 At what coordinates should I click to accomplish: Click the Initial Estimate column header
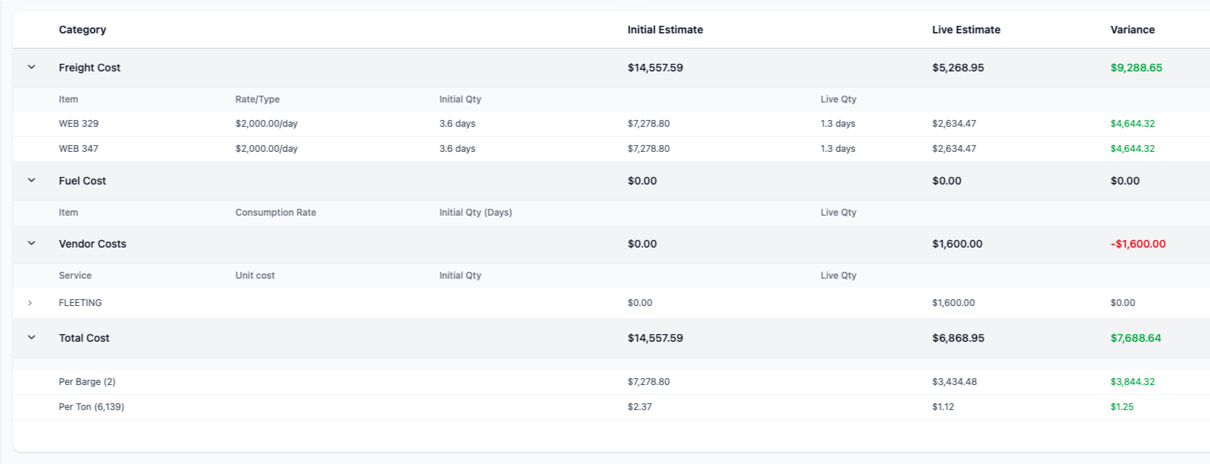665,30
